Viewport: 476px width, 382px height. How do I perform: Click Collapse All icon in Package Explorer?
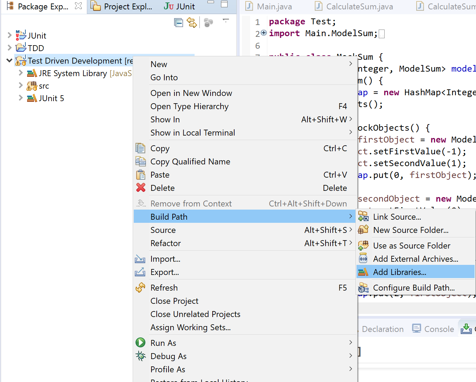pos(179,23)
